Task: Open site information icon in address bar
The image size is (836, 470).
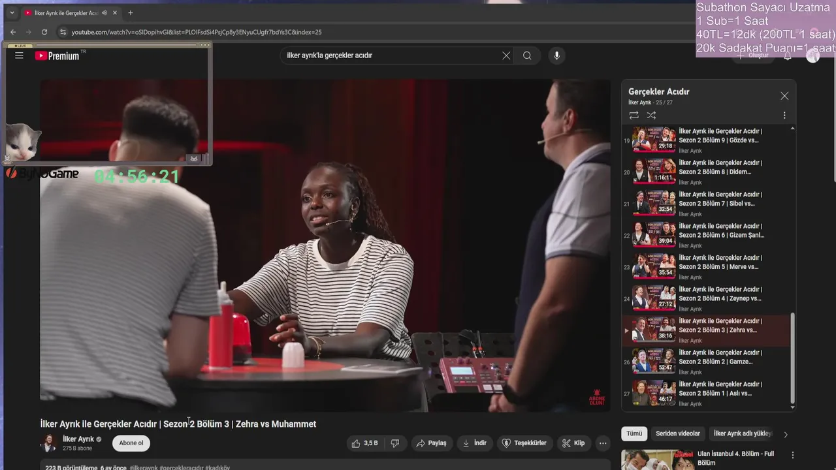Action: (x=63, y=32)
